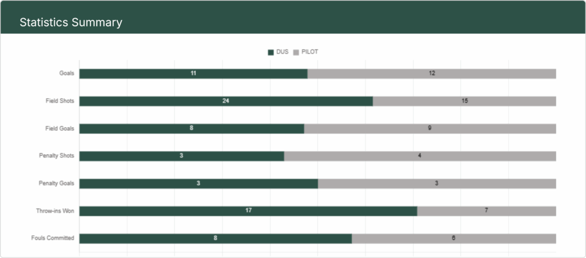The height and width of the screenshot is (258, 586).
Task: Click the Throw-ins Won axis label
Action: point(55,211)
